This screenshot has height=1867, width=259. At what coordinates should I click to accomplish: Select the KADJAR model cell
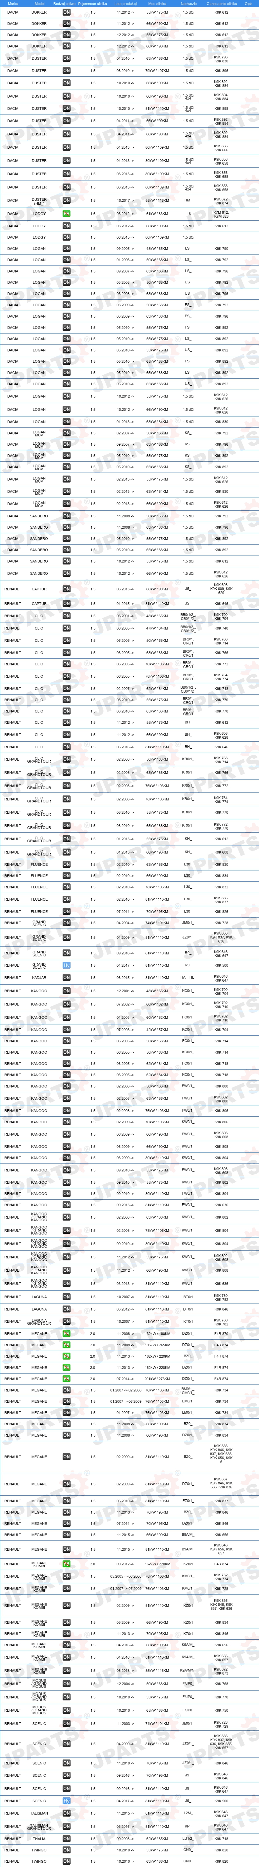click(x=39, y=978)
